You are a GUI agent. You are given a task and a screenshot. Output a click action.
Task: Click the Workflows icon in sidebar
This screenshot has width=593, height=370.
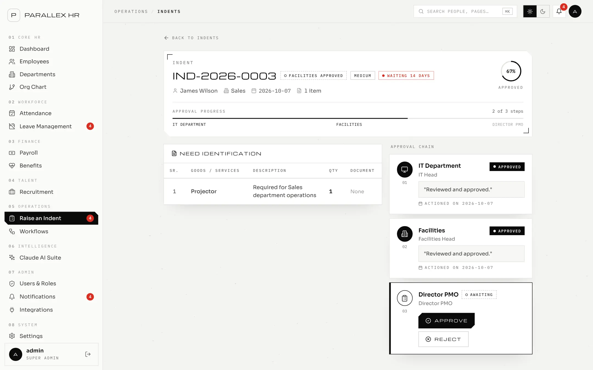[x=12, y=231]
